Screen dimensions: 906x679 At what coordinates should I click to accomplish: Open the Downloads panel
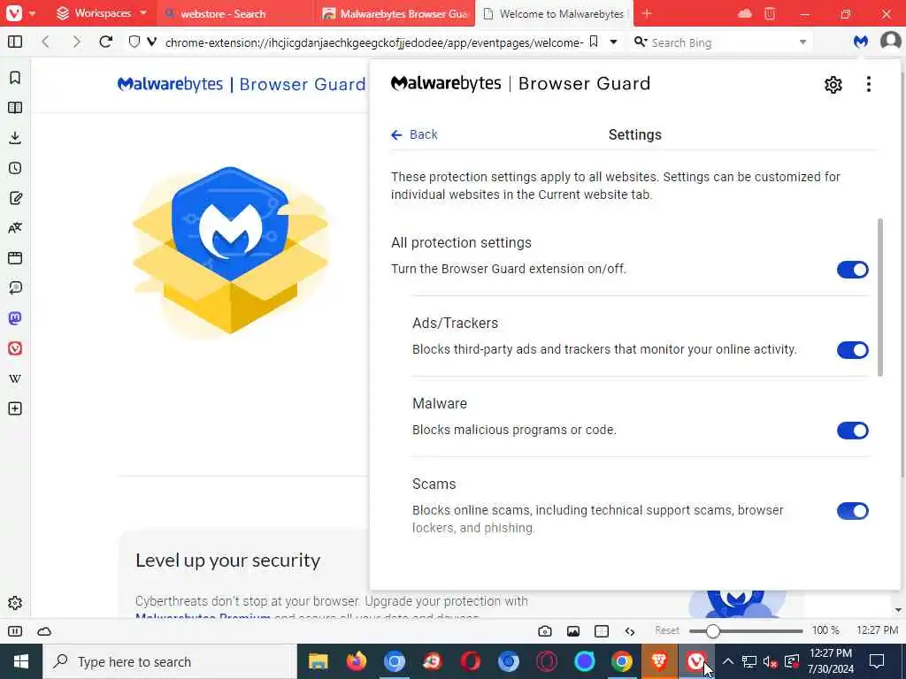click(15, 138)
